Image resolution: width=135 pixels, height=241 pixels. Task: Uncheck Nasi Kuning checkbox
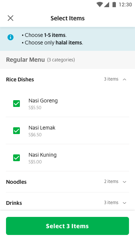click(x=16, y=158)
